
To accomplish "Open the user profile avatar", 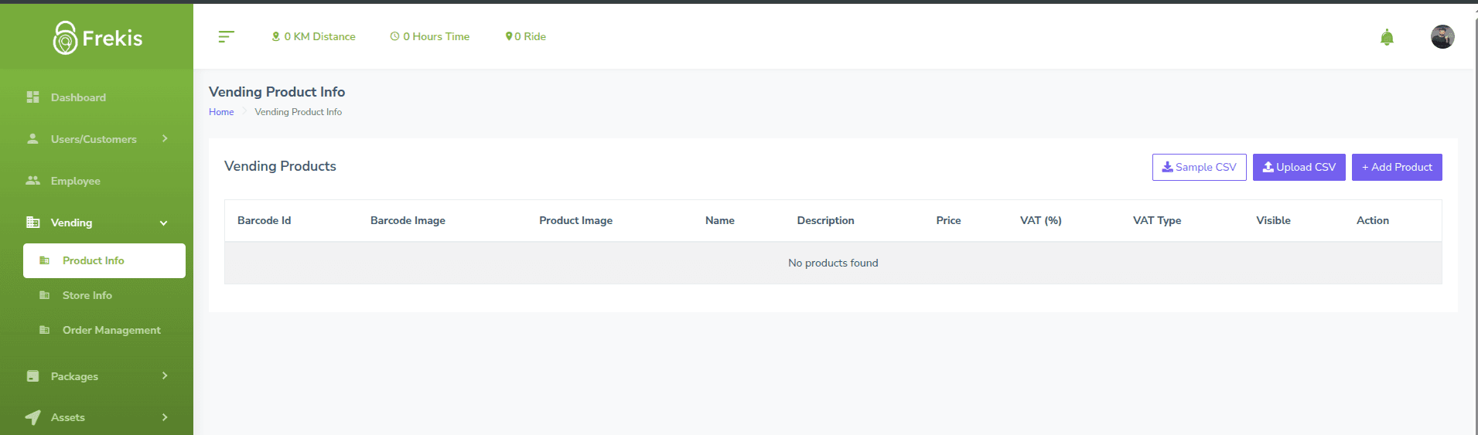I will [x=1442, y=37].
